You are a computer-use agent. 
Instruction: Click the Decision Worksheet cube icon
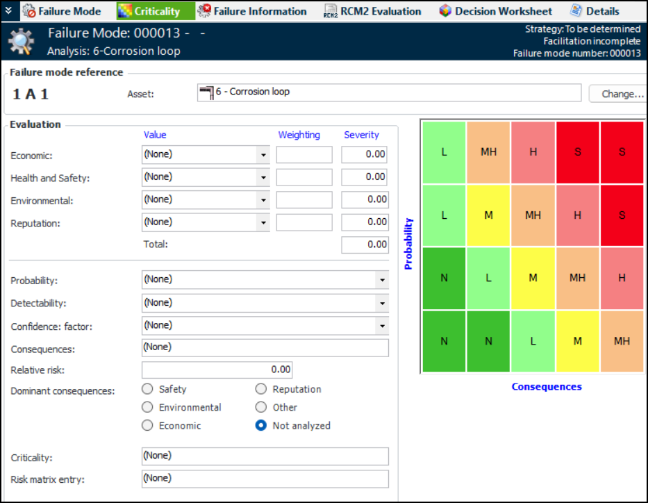[x=446, y=11]
